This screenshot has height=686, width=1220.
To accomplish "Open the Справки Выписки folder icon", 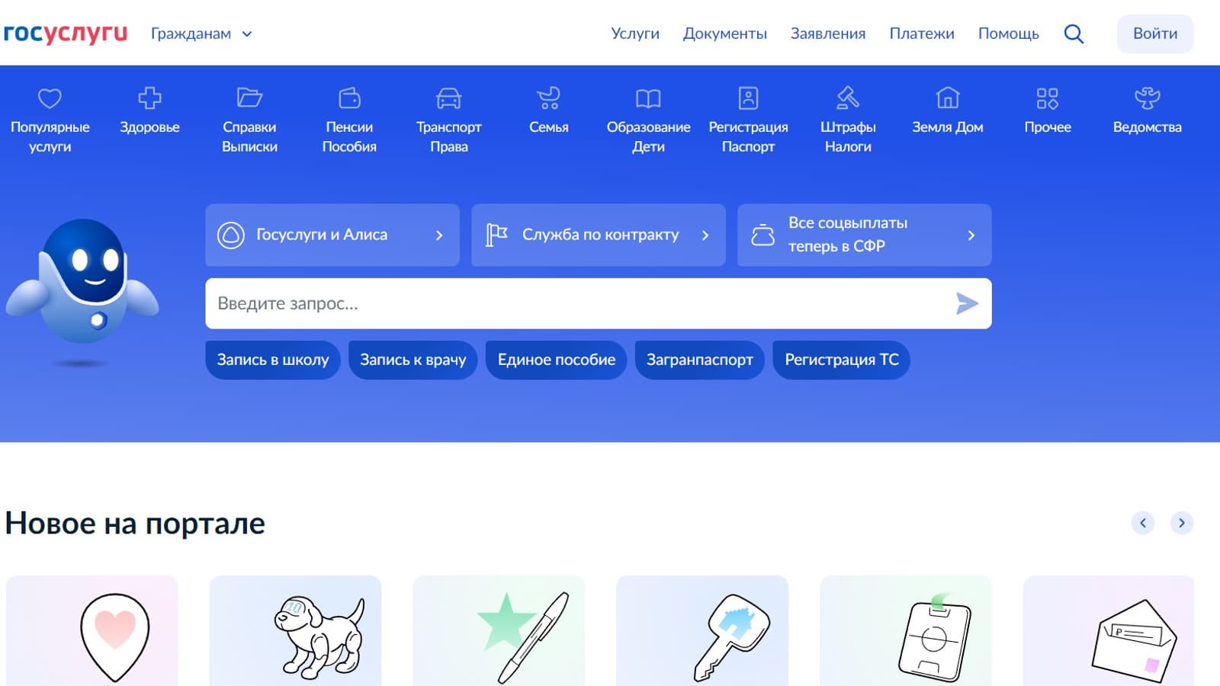I will pyautogui.click(x=249, y=98).
